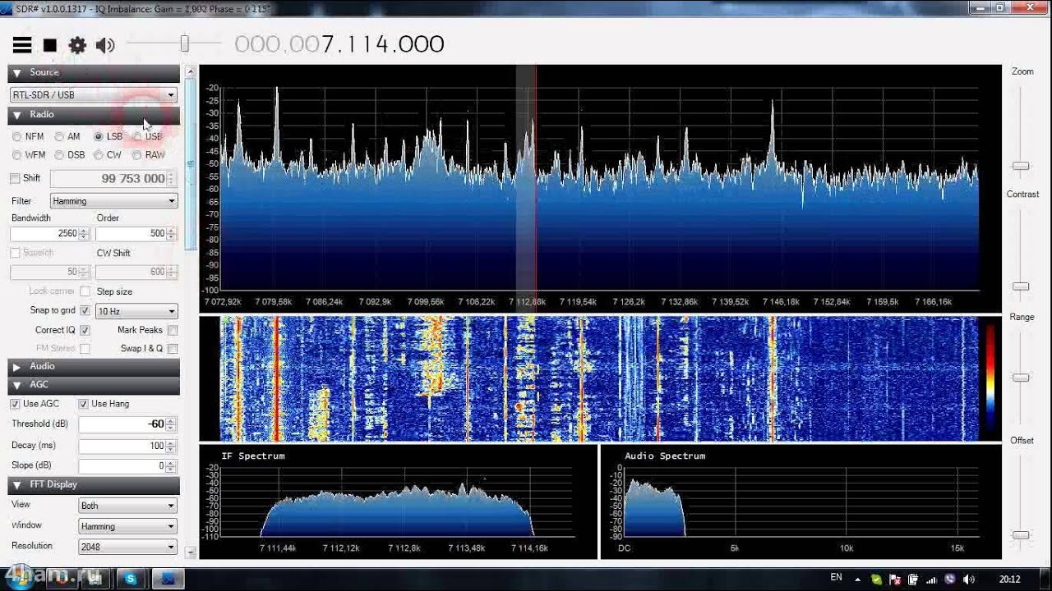Select the AM radio mode
This screenshot has width=1052, height=591.
click(x=59, y=136)
